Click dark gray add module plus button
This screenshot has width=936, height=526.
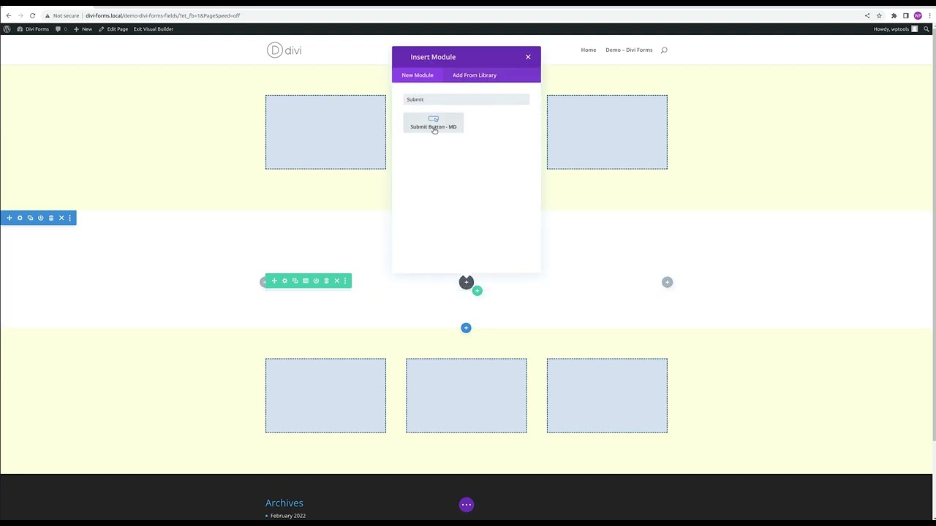pyautogui.click(x=466, y=282)
